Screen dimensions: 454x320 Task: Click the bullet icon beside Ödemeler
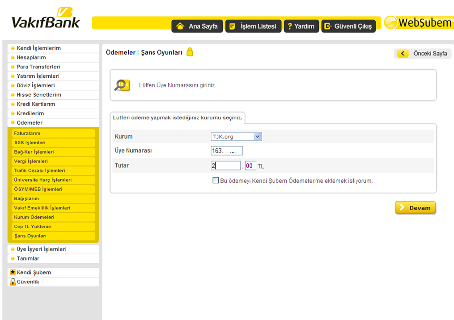pyautogui.click(x=13, y=122)
